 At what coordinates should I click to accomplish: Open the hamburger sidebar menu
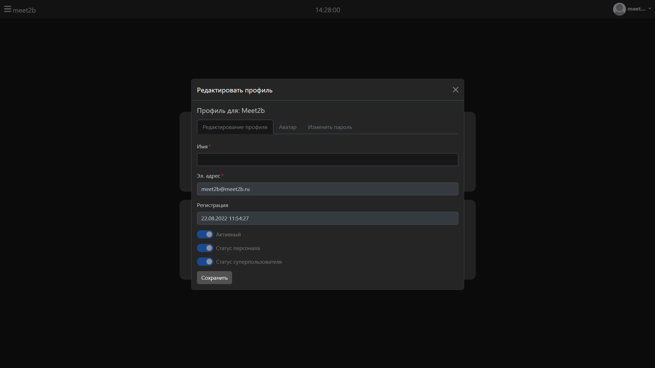[x=8, y=9]
